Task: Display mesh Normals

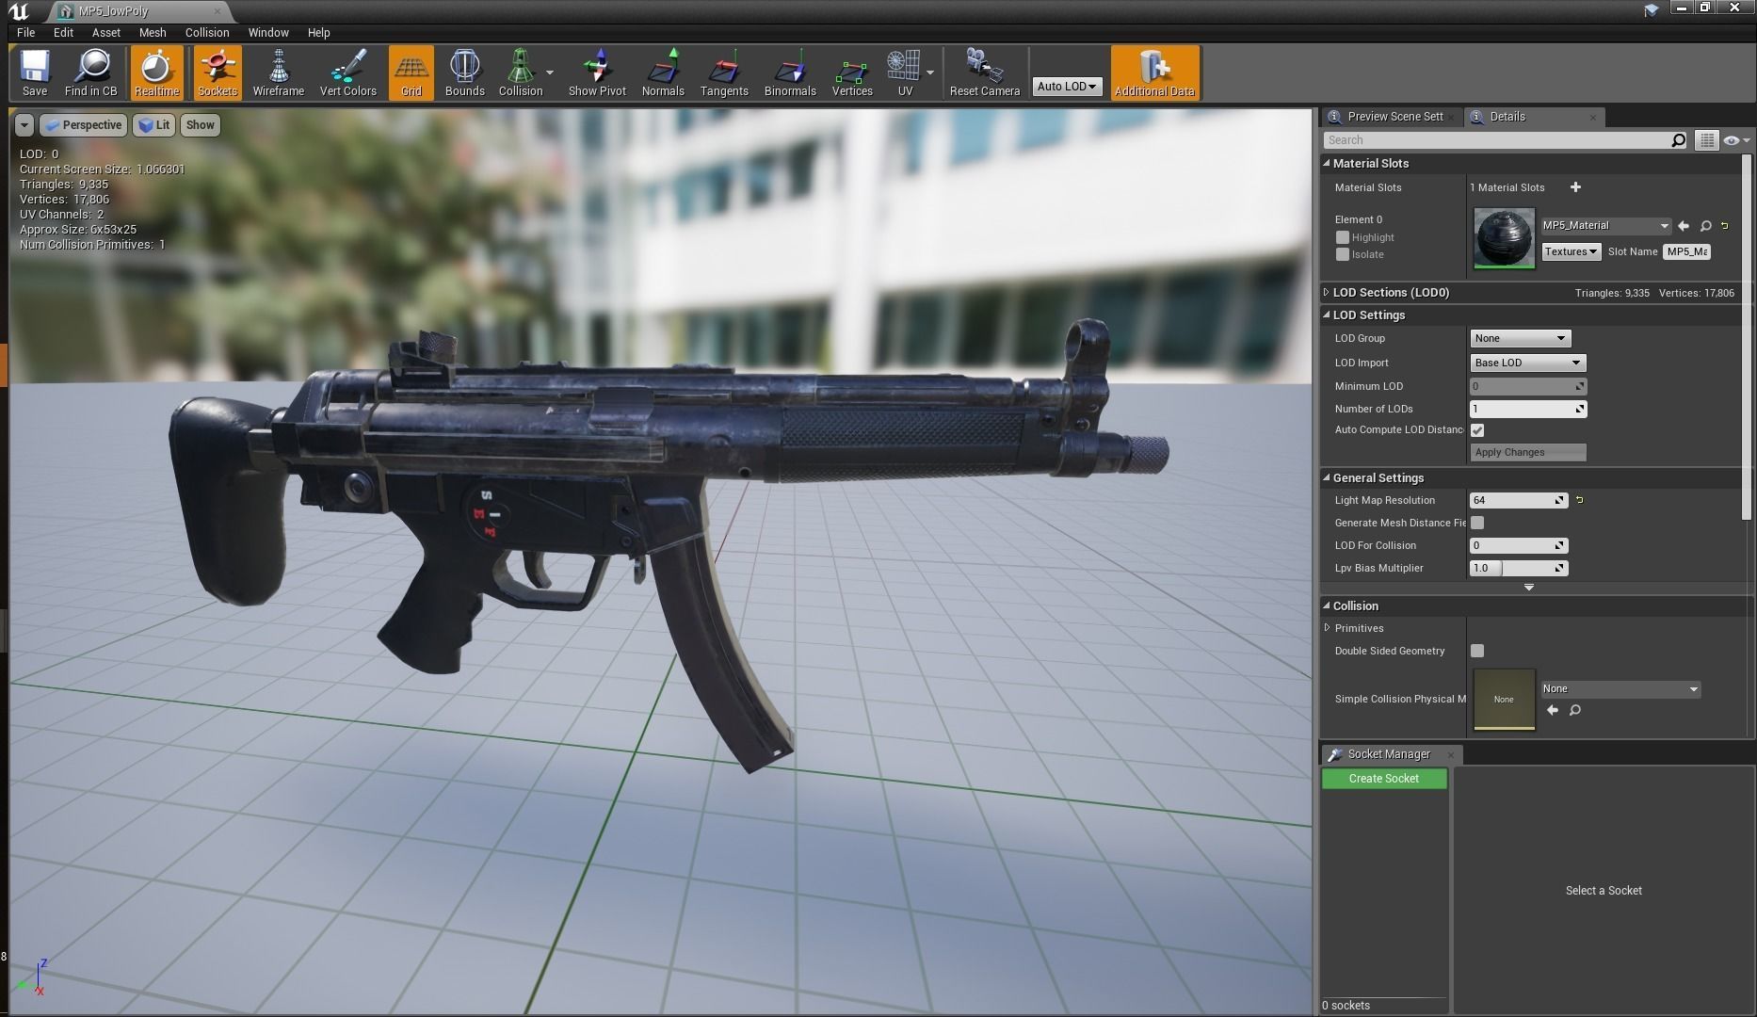Action: pyautogui.click(x=663, y=73)
